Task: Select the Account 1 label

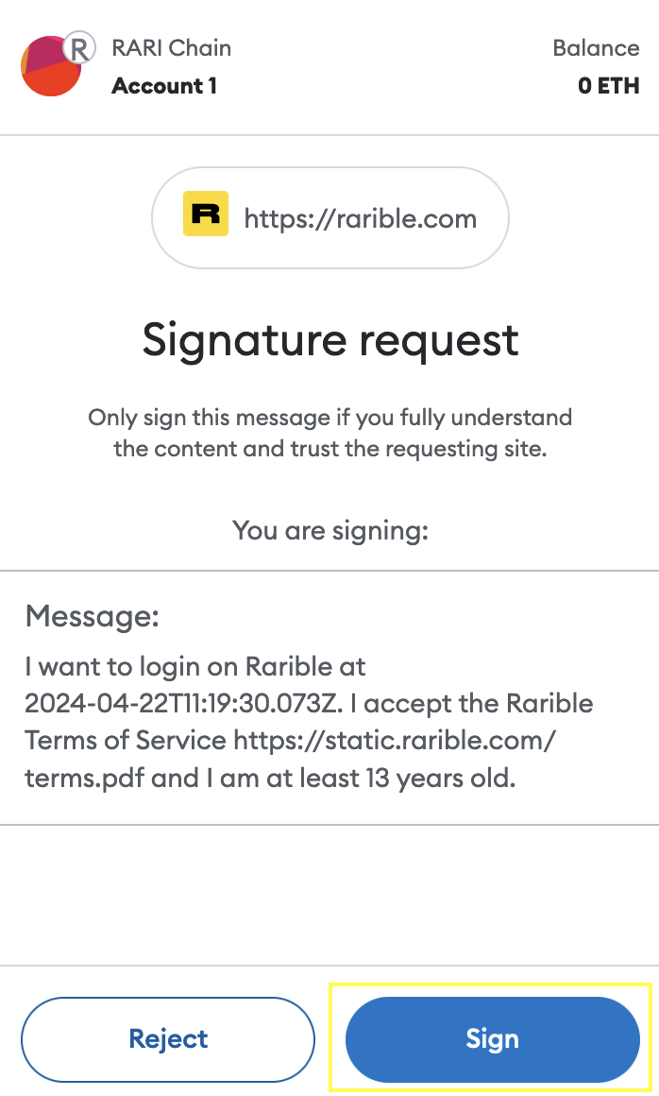Action: (163, 86)
